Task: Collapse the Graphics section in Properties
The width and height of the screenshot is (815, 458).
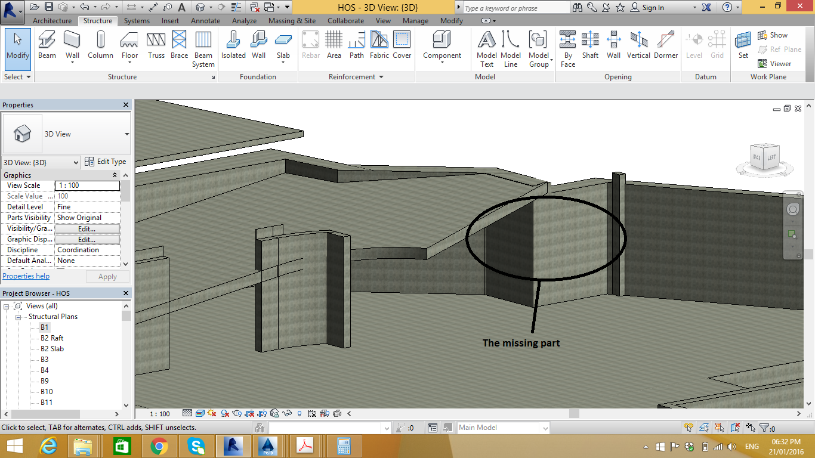Action: point(115,175)
